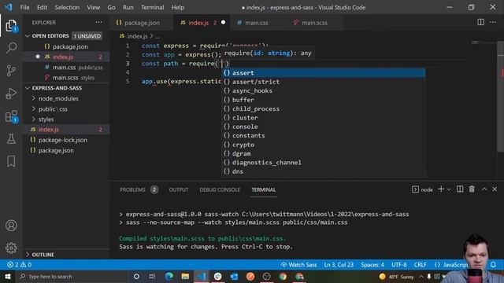
Task: Switch to the Debug Console tab
Action: [220, 189]
